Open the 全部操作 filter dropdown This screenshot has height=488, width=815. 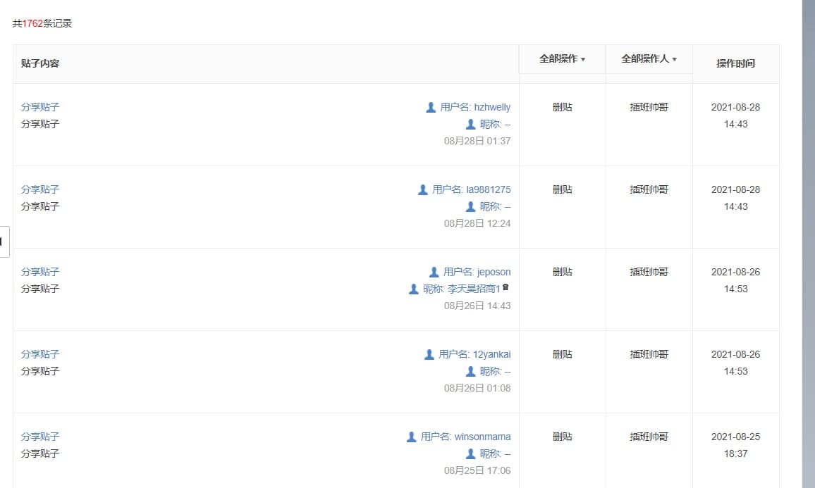[562, 59]
